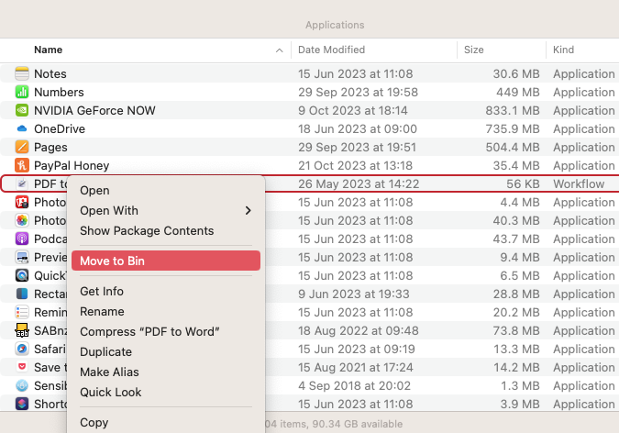Click the 9 Jun 2023 at 19:33 date
The image size is (619, 433).
click(x=353, y=294)
